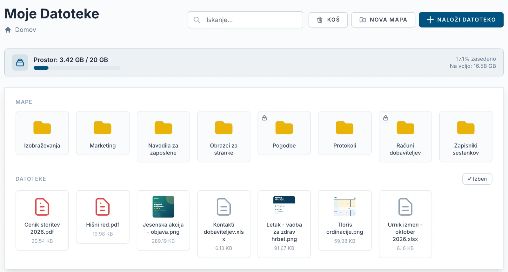Click the Pogodbe folder name
The image size is (508, 272).
click(x=284, y=146)
